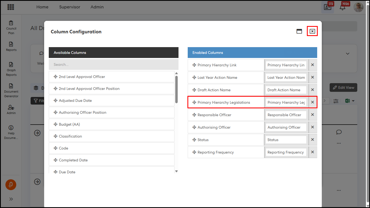Open the apps grid menu icon
The height and width of the screenshot is (208, 370).
click(11, 7)
